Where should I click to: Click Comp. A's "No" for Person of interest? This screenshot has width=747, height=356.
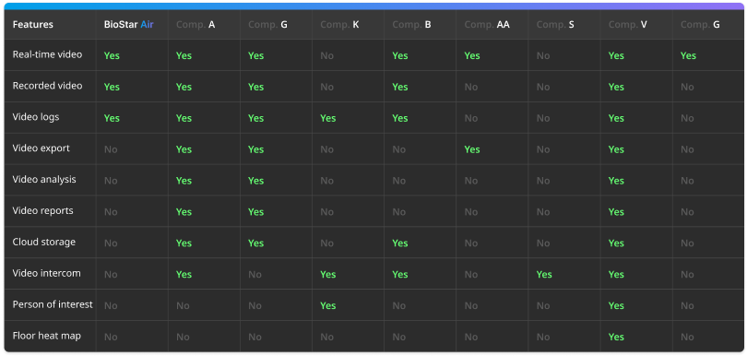(183, 305)
